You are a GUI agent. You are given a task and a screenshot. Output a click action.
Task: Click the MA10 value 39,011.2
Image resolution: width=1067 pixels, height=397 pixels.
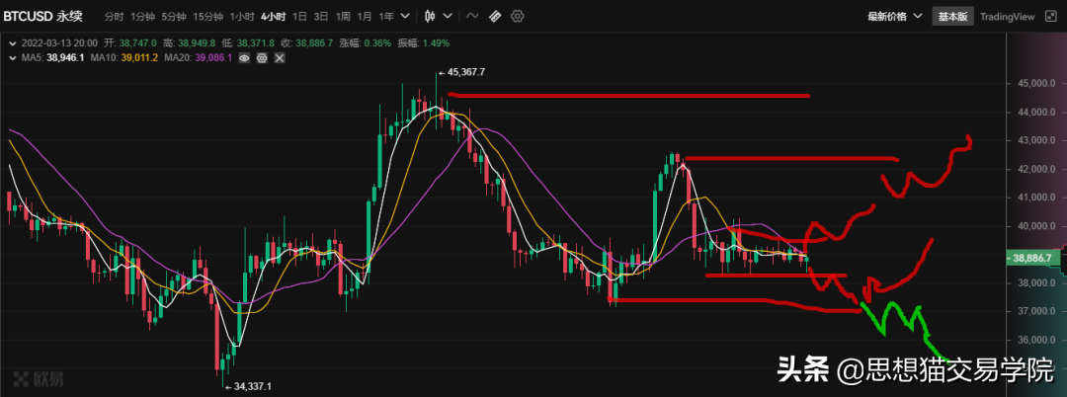coord(139,58)
